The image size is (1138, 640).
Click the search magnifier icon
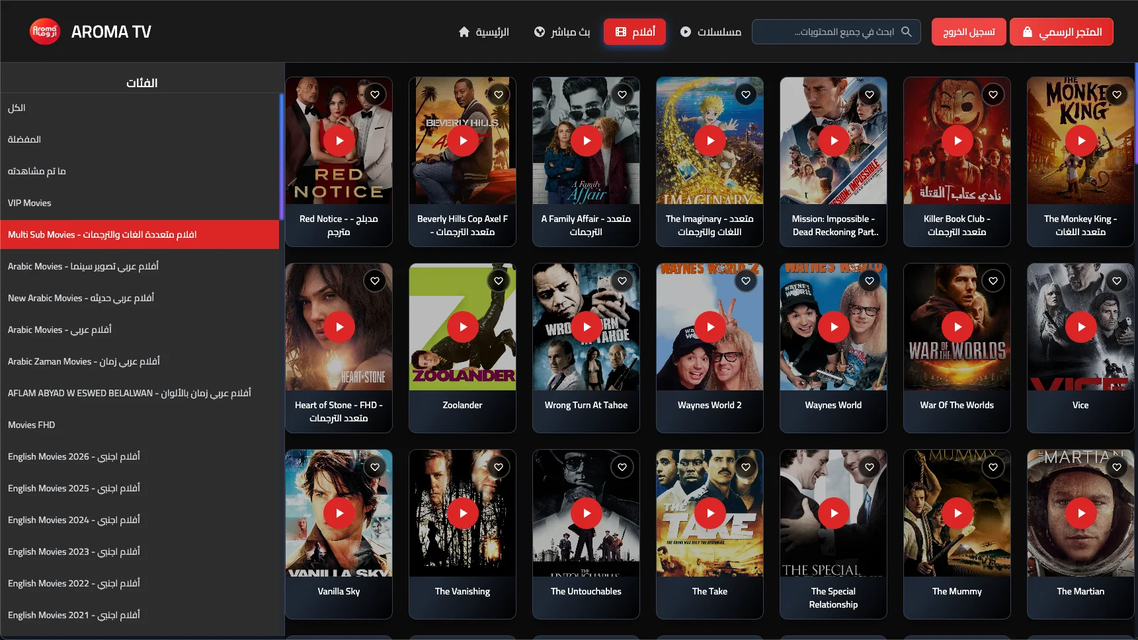907,32
